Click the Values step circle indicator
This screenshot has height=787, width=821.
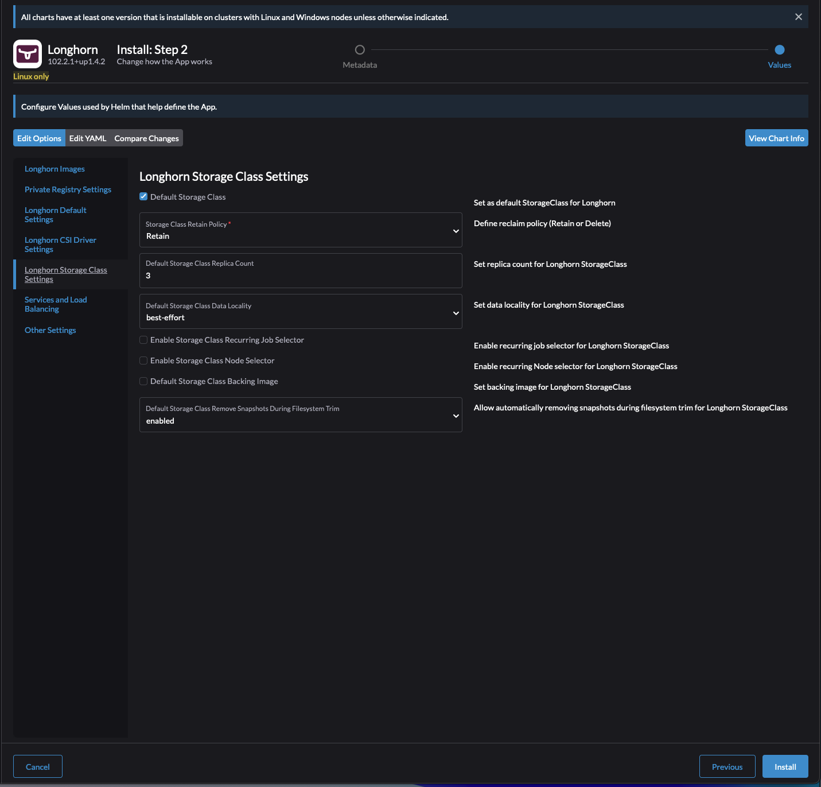pyautogui.click(x=779, y=50)
